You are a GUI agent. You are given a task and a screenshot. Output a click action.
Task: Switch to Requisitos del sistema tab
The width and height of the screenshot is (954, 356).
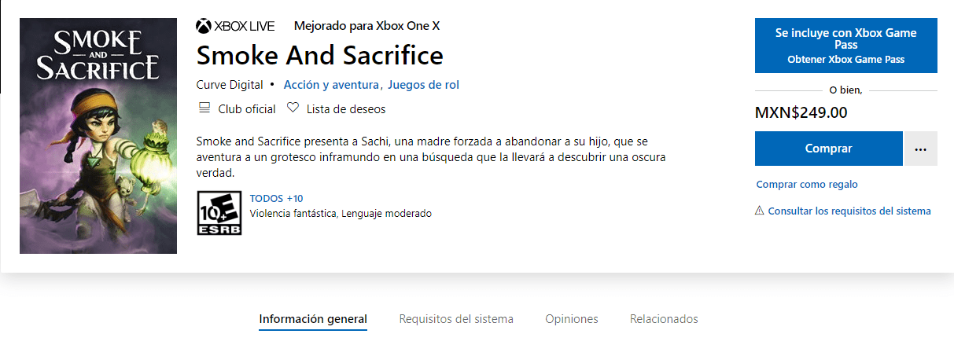pyautogui.click(x=456, y=319)
